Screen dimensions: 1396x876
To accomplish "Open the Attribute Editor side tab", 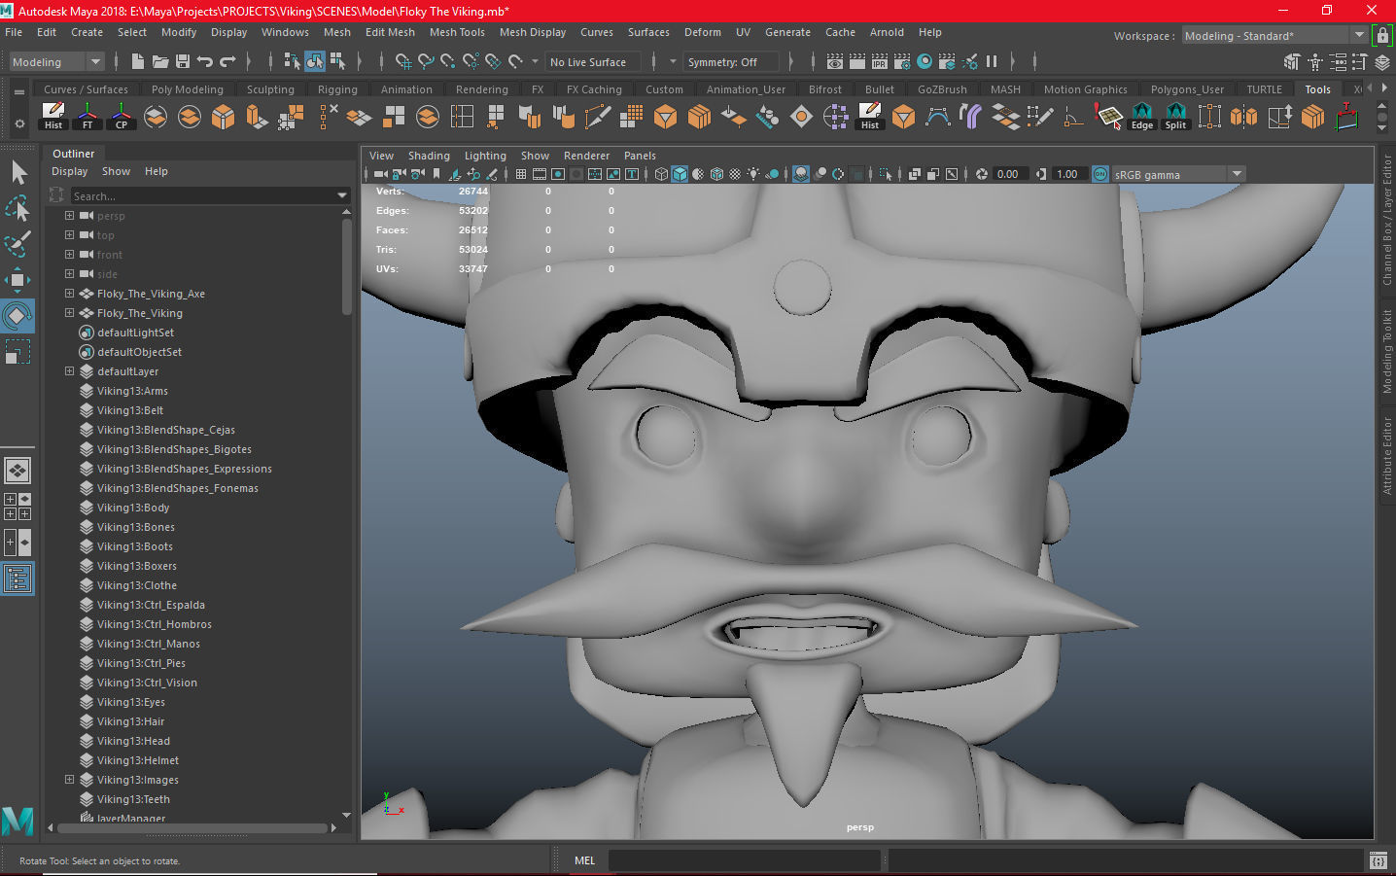I will [1387, 455].
